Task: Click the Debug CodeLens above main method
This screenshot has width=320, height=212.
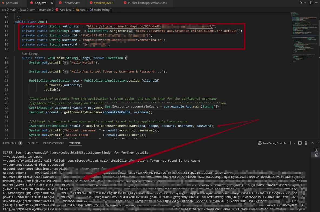Action: (x=33, y=54)
